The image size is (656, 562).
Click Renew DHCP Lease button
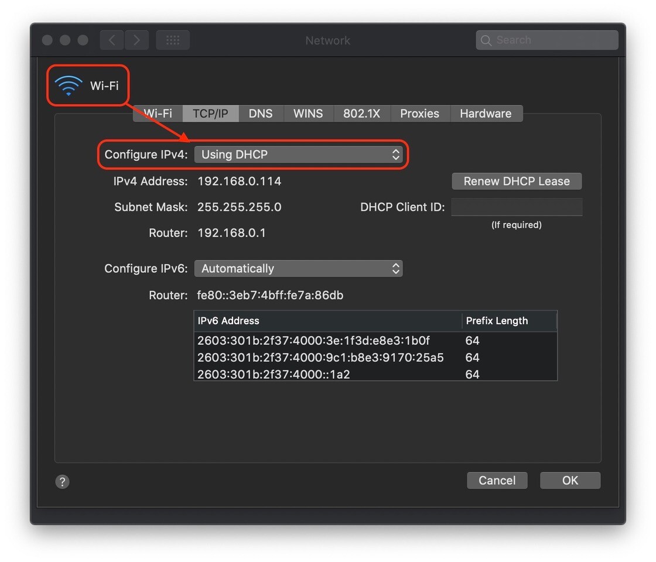click(x=517, y=181)
